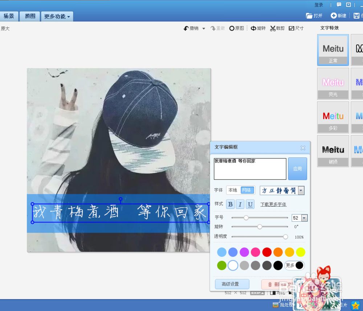Toggle bold text style
The width and height of the screenshot is (363, 311).
tap(230, 204)
